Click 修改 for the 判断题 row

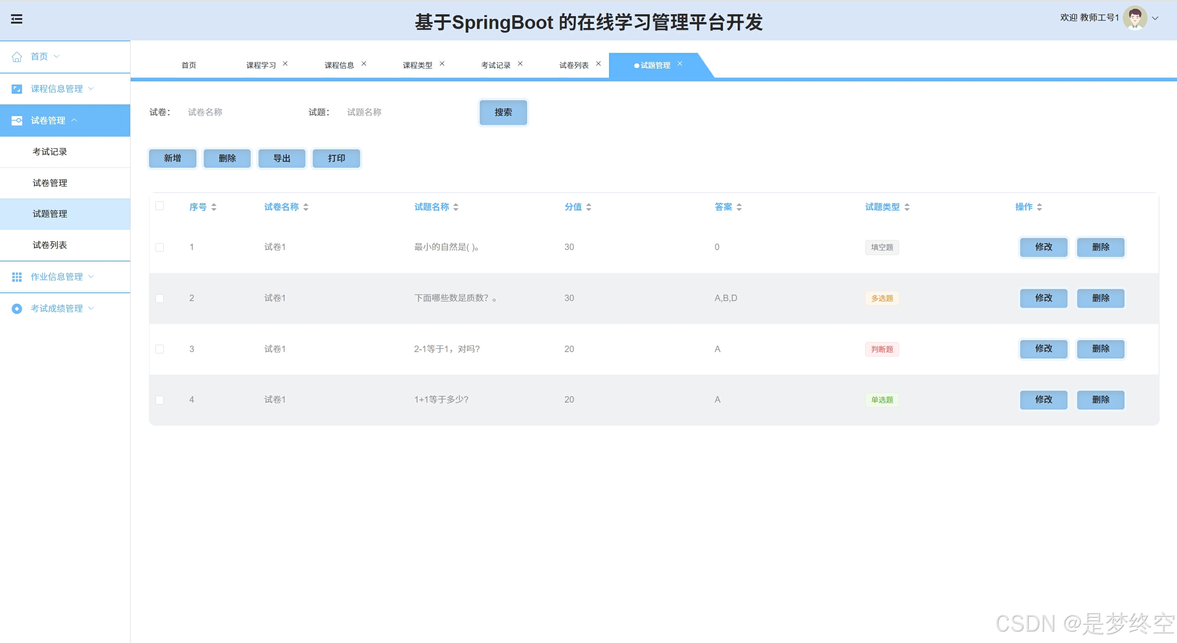(1043, 349)
